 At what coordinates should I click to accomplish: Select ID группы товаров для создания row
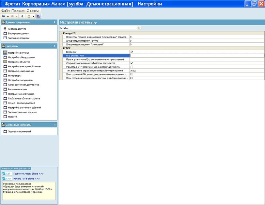pos(96,37)
